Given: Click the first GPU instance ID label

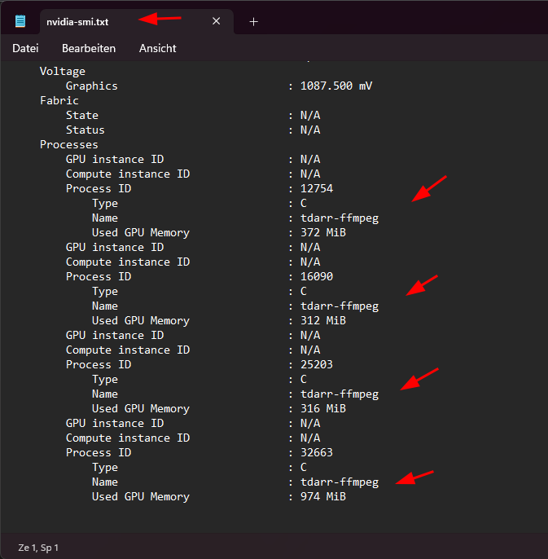Looking at the screenshot, I should [x=115, y=159].
